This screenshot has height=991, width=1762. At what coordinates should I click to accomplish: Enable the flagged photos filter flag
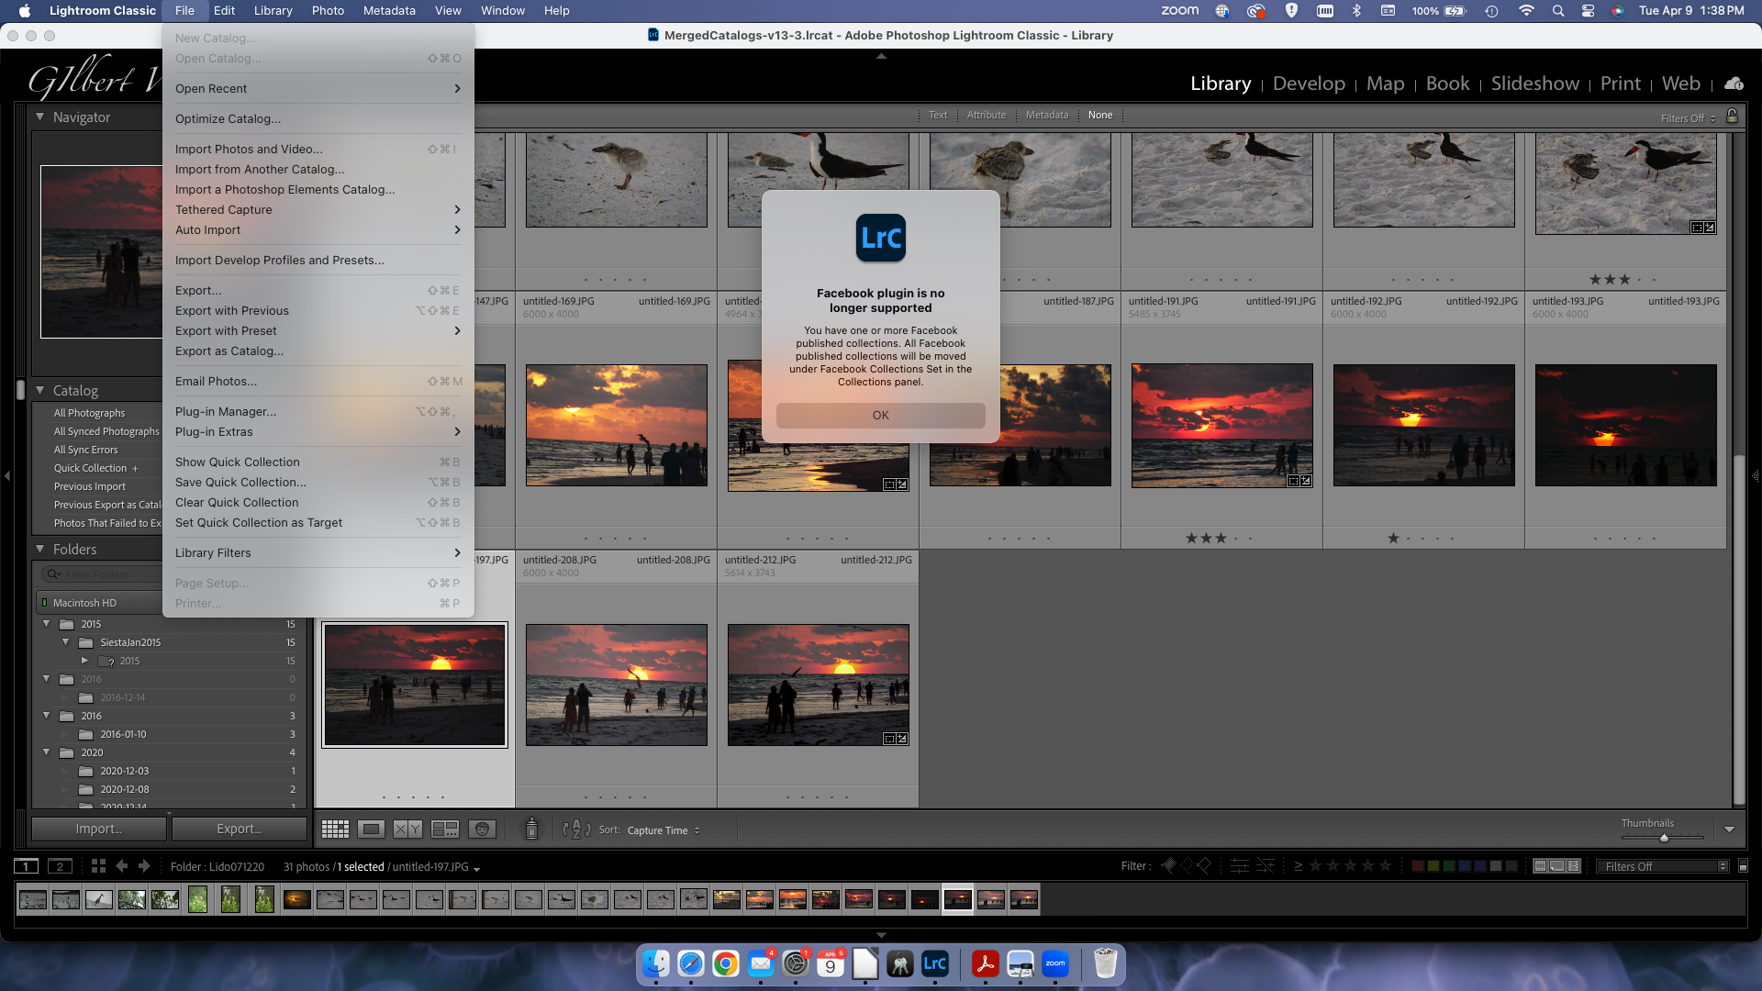point(1169,865)
